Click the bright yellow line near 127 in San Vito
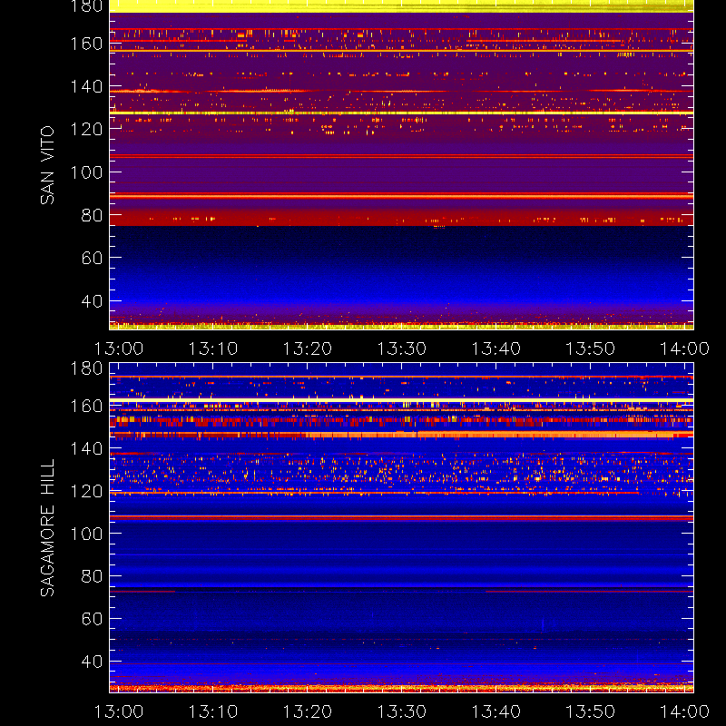Screen dimensions: 726x726 (x=401, y=113)
